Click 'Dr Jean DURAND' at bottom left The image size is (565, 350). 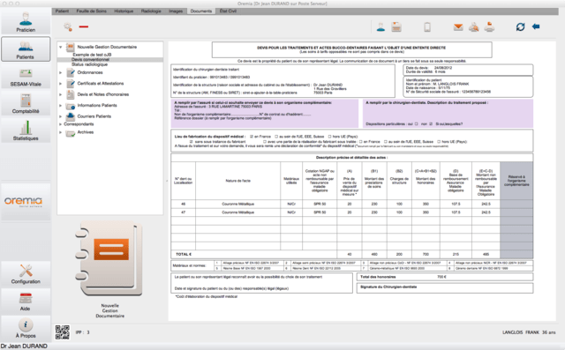24,346
